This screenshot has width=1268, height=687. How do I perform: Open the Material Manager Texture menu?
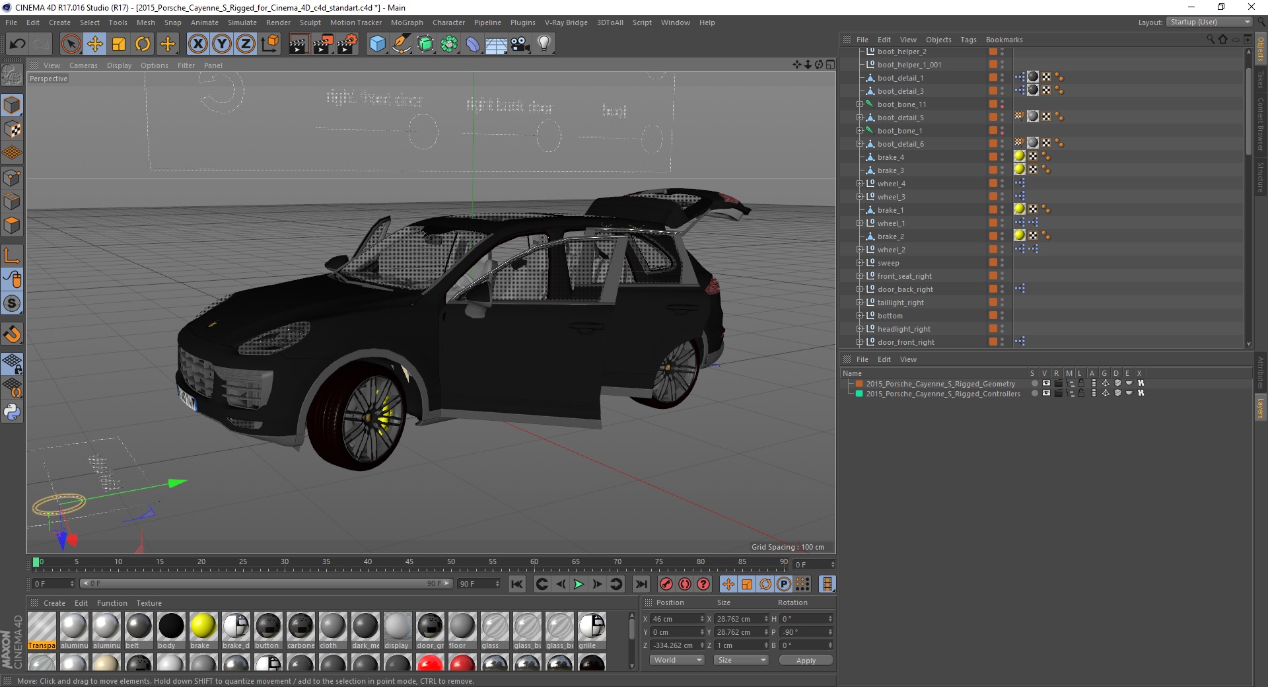pos(149,603)
